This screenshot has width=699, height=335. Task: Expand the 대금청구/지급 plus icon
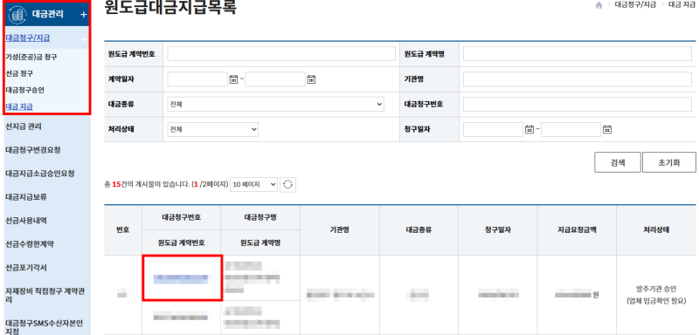83,39
